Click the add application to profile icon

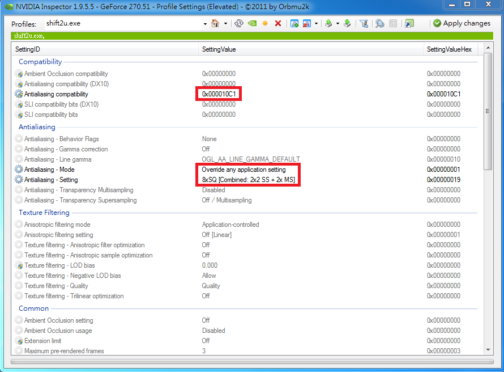(294, 23)
